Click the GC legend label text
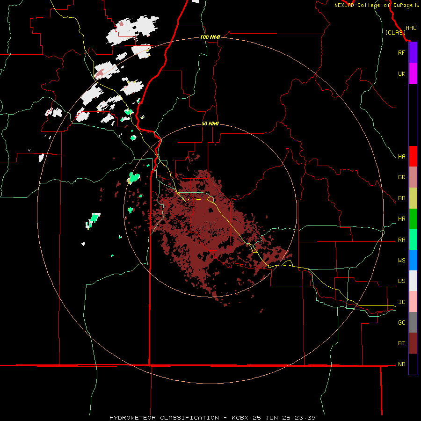421x421 pixels. [x=401, y=322]
